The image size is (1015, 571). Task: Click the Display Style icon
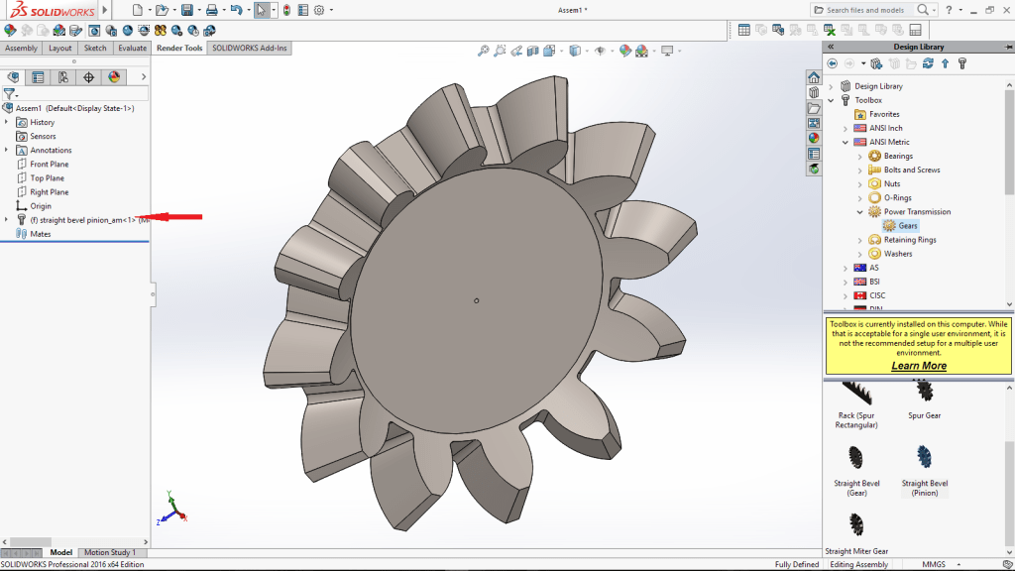tap(576, 50)
